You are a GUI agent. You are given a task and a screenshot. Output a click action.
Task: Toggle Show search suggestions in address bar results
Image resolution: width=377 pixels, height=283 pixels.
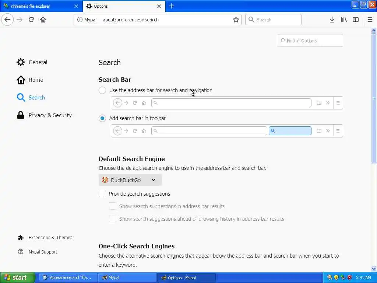point(113,206)
